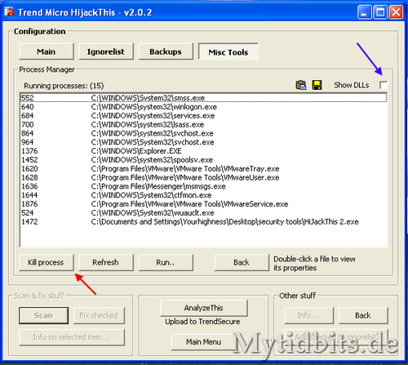Copy process list to clipboard icon
Image resolution: width=408 pixels, height=365 pixels.
coord(301,85)
